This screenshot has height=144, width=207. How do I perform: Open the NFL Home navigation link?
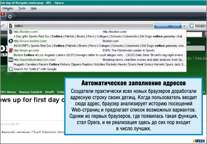(x=8, y=92)
